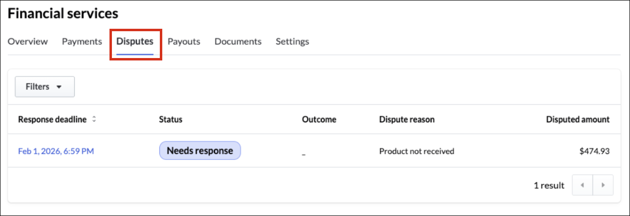Click the Outcome column header
Viewport: 630px width, 216px height.
(319, 119)
